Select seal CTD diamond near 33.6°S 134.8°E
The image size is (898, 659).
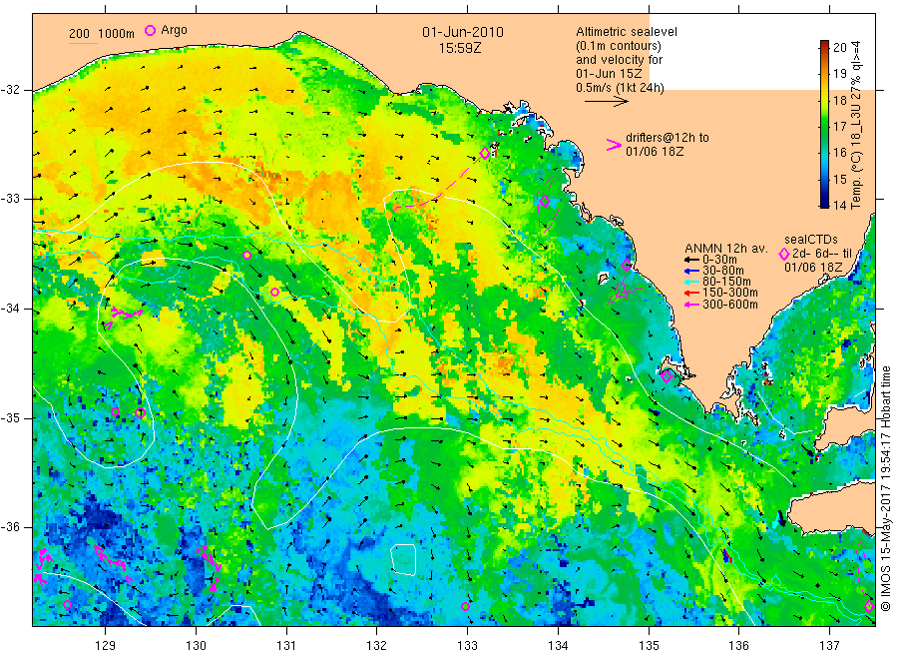pos(627,265)
